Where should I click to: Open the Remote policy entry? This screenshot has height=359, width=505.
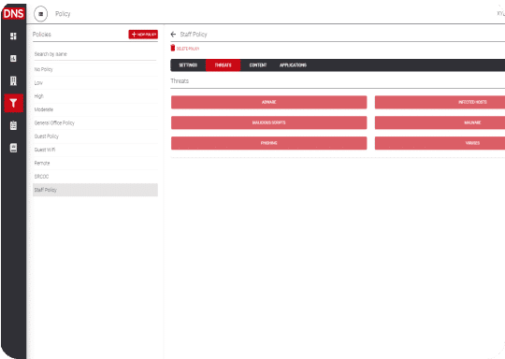coord(95,164)
